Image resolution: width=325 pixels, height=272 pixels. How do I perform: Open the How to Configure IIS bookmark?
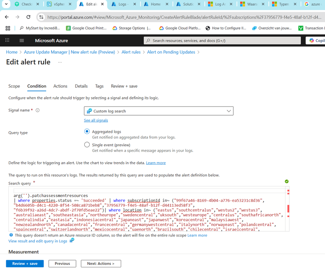pyautogui.click(x=226, y=28)
